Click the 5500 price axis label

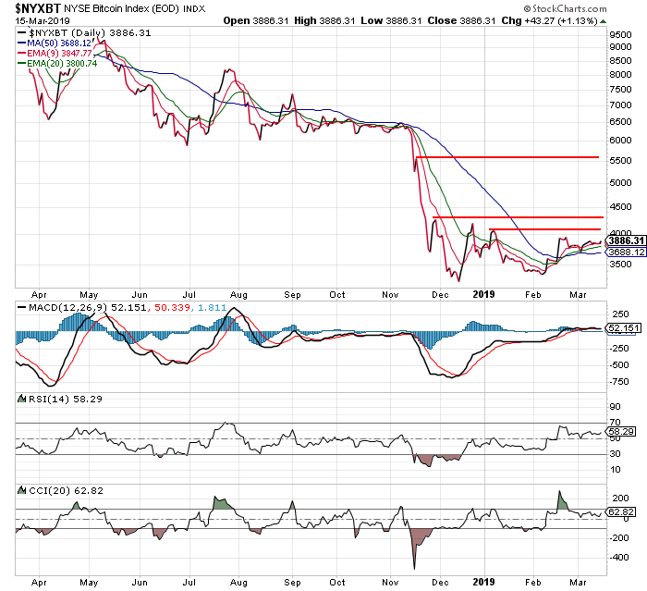click(621, 160)
